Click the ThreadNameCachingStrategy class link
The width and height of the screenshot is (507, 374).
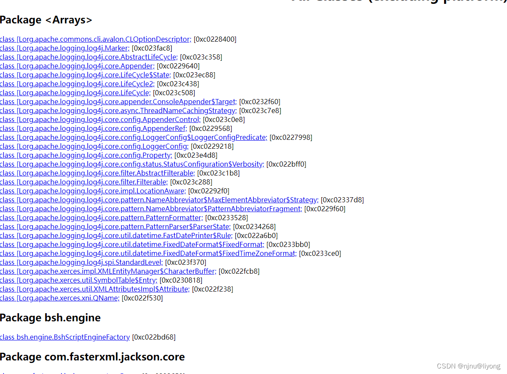tap(118, 110)
